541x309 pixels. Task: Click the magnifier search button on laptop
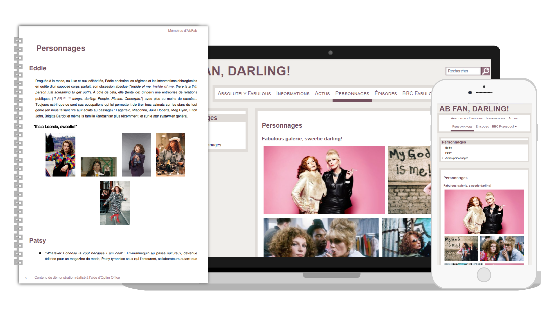point(485,71)
